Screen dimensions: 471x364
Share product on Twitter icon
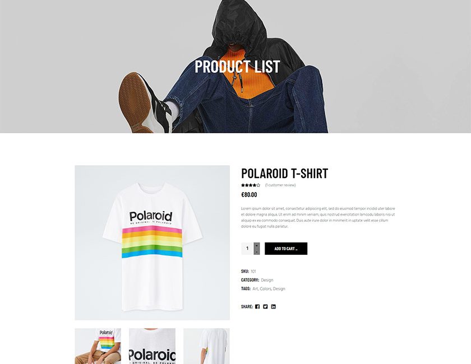265,306
